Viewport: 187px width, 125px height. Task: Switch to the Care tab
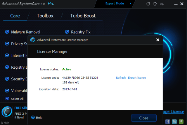tap(15, 16)
